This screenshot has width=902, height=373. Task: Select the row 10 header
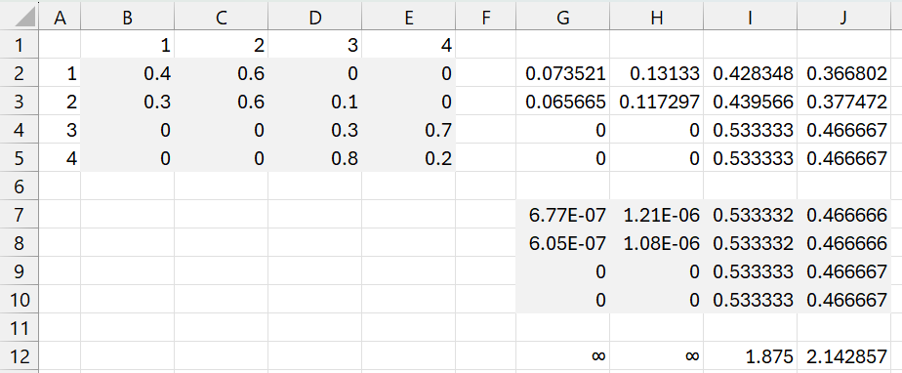click(19, 299)
